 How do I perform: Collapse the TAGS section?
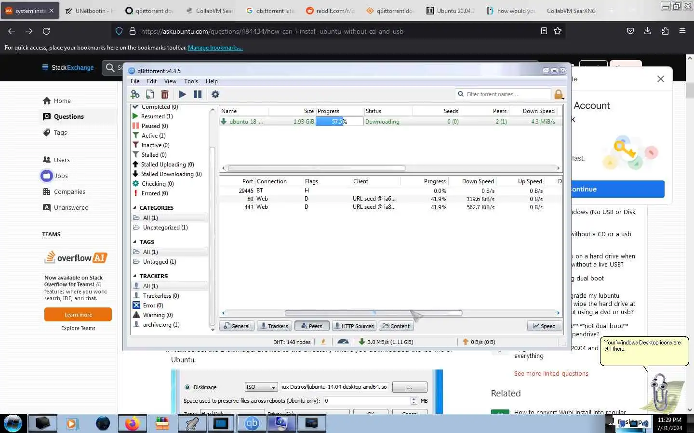134,242
